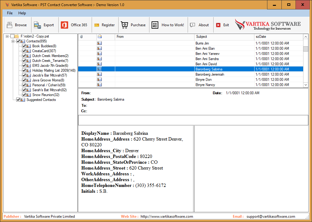This screenshot has height=222, width=312.
Task: Click the contact list scrollbar thumb
Action: click(306, 49)
